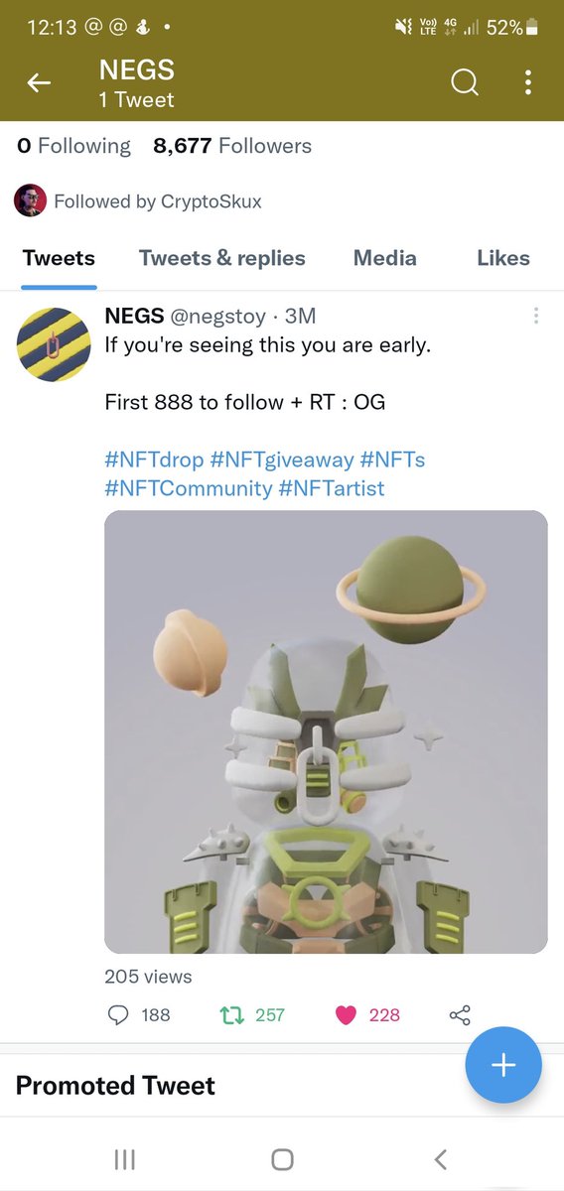This screenshot has width=564, height=1191.
Task: Switch to the Media tab
Action: pyautogui.click(x=385, y=258)
